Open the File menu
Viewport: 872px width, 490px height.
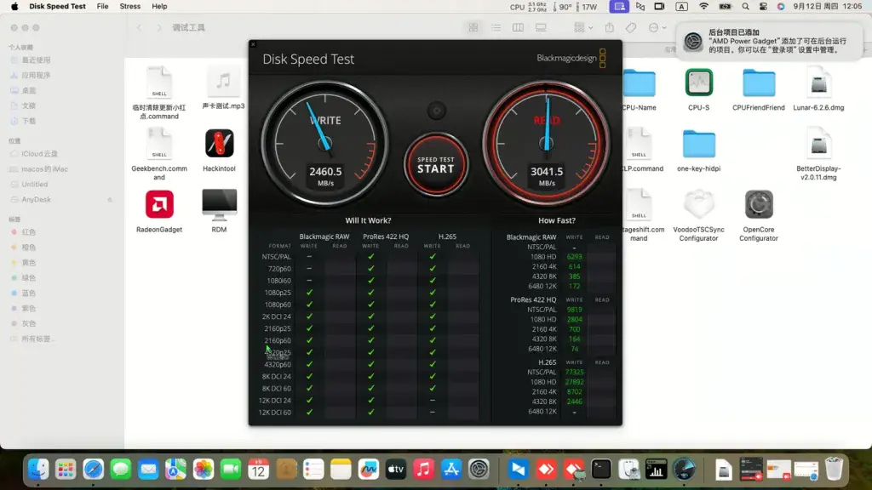click(102, 6)
